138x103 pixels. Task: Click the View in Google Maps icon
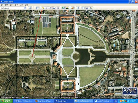click(91, 8)
